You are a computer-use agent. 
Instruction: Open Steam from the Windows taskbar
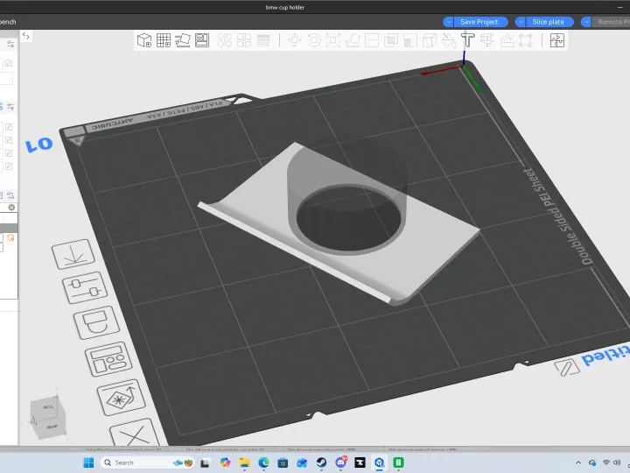tap(321, 462)
